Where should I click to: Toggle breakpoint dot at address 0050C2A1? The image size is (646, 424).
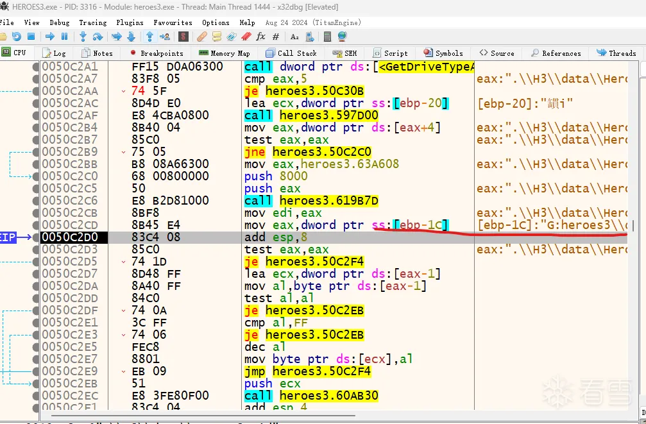click(x=36, y=67)
